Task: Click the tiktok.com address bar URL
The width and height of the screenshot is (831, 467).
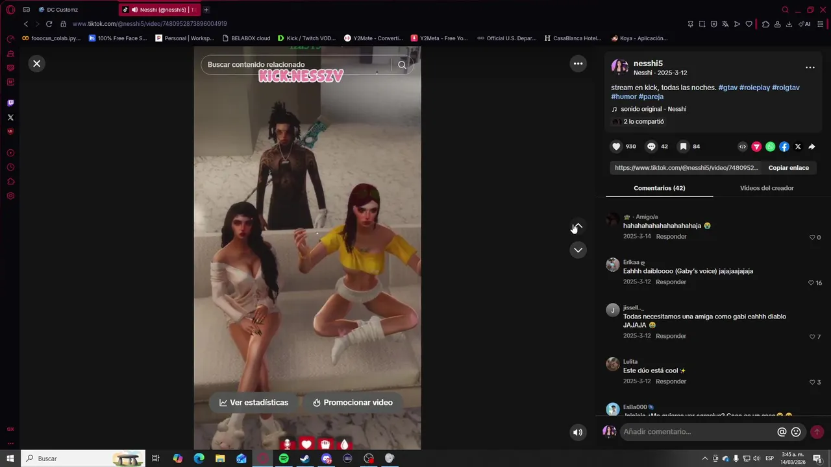Action: (149, 24)
